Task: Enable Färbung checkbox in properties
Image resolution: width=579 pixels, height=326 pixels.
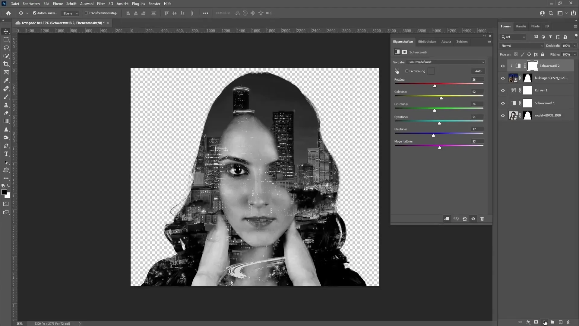Action: click(407, 71)
